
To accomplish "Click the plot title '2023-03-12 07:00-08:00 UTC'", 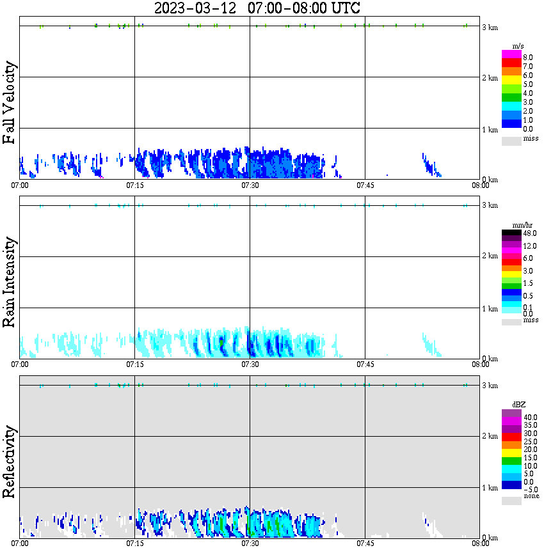I will coord(257,8).
